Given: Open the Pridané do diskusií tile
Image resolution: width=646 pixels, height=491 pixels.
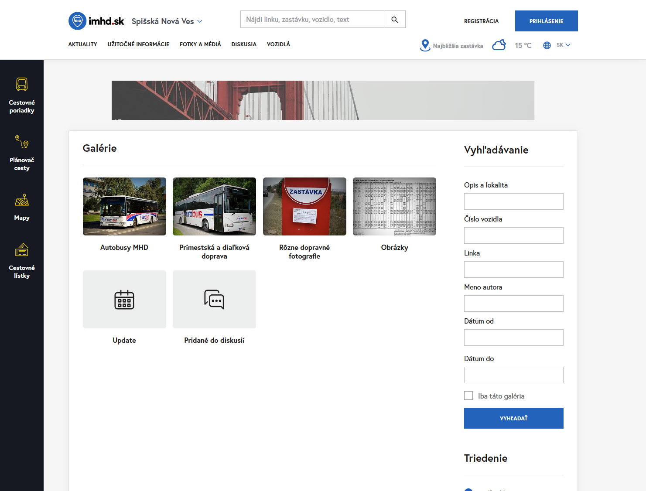Looking at the screenshot, I should click(x=214, y=300).
